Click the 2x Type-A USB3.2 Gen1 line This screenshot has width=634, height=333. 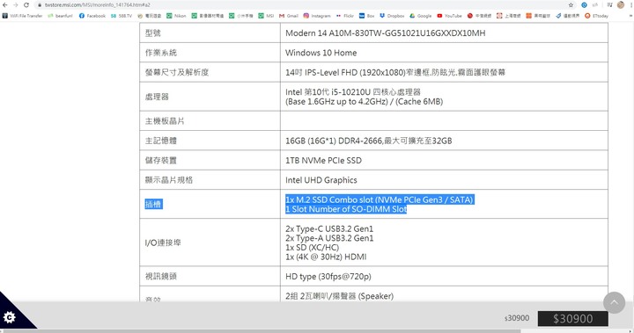(329, 238)
